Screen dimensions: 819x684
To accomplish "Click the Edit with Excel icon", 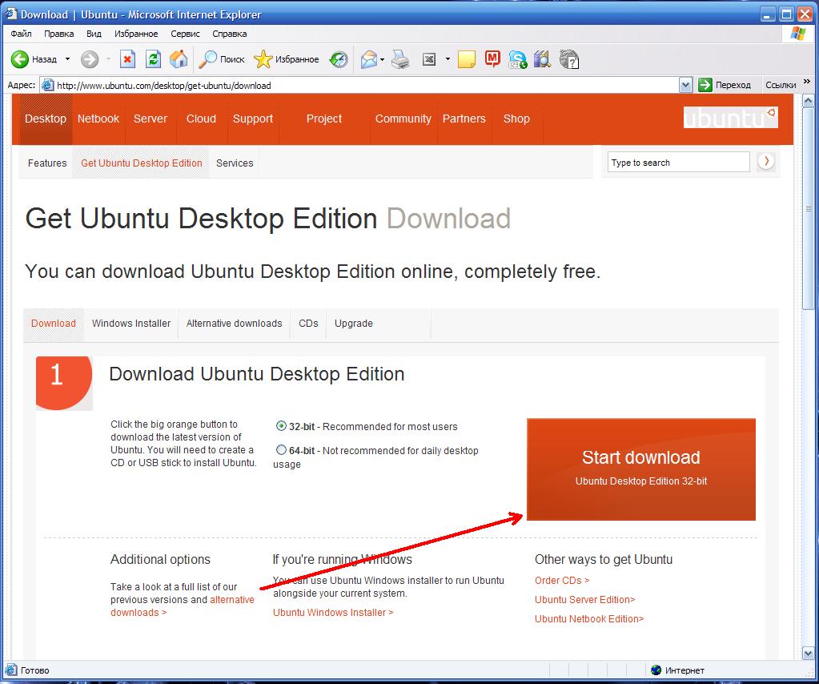I will pyautogui.click(x=429, y=59).
